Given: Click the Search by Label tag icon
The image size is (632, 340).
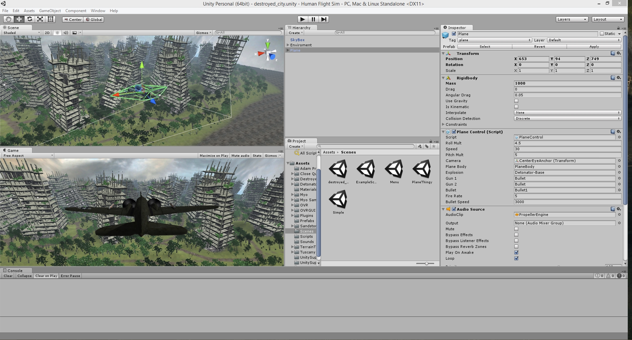Looking at the screenshot, I should 427,146.
